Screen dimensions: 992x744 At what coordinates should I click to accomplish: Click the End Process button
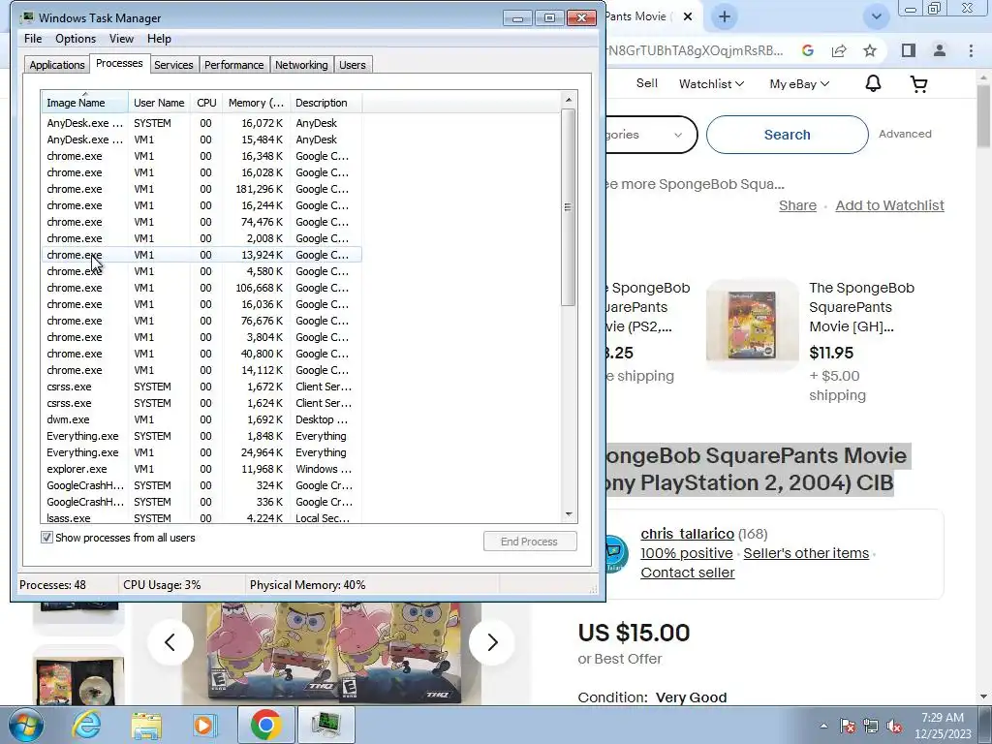click(530, 542)
